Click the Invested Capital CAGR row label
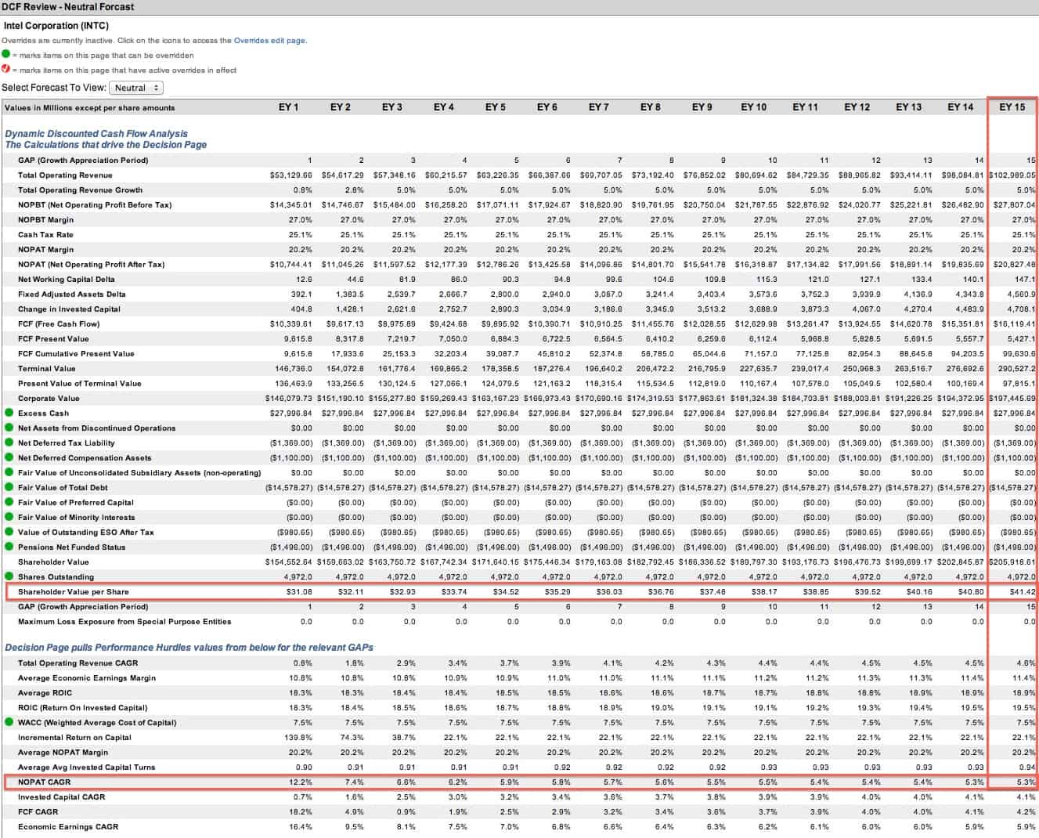 click(x=61, y=797)
